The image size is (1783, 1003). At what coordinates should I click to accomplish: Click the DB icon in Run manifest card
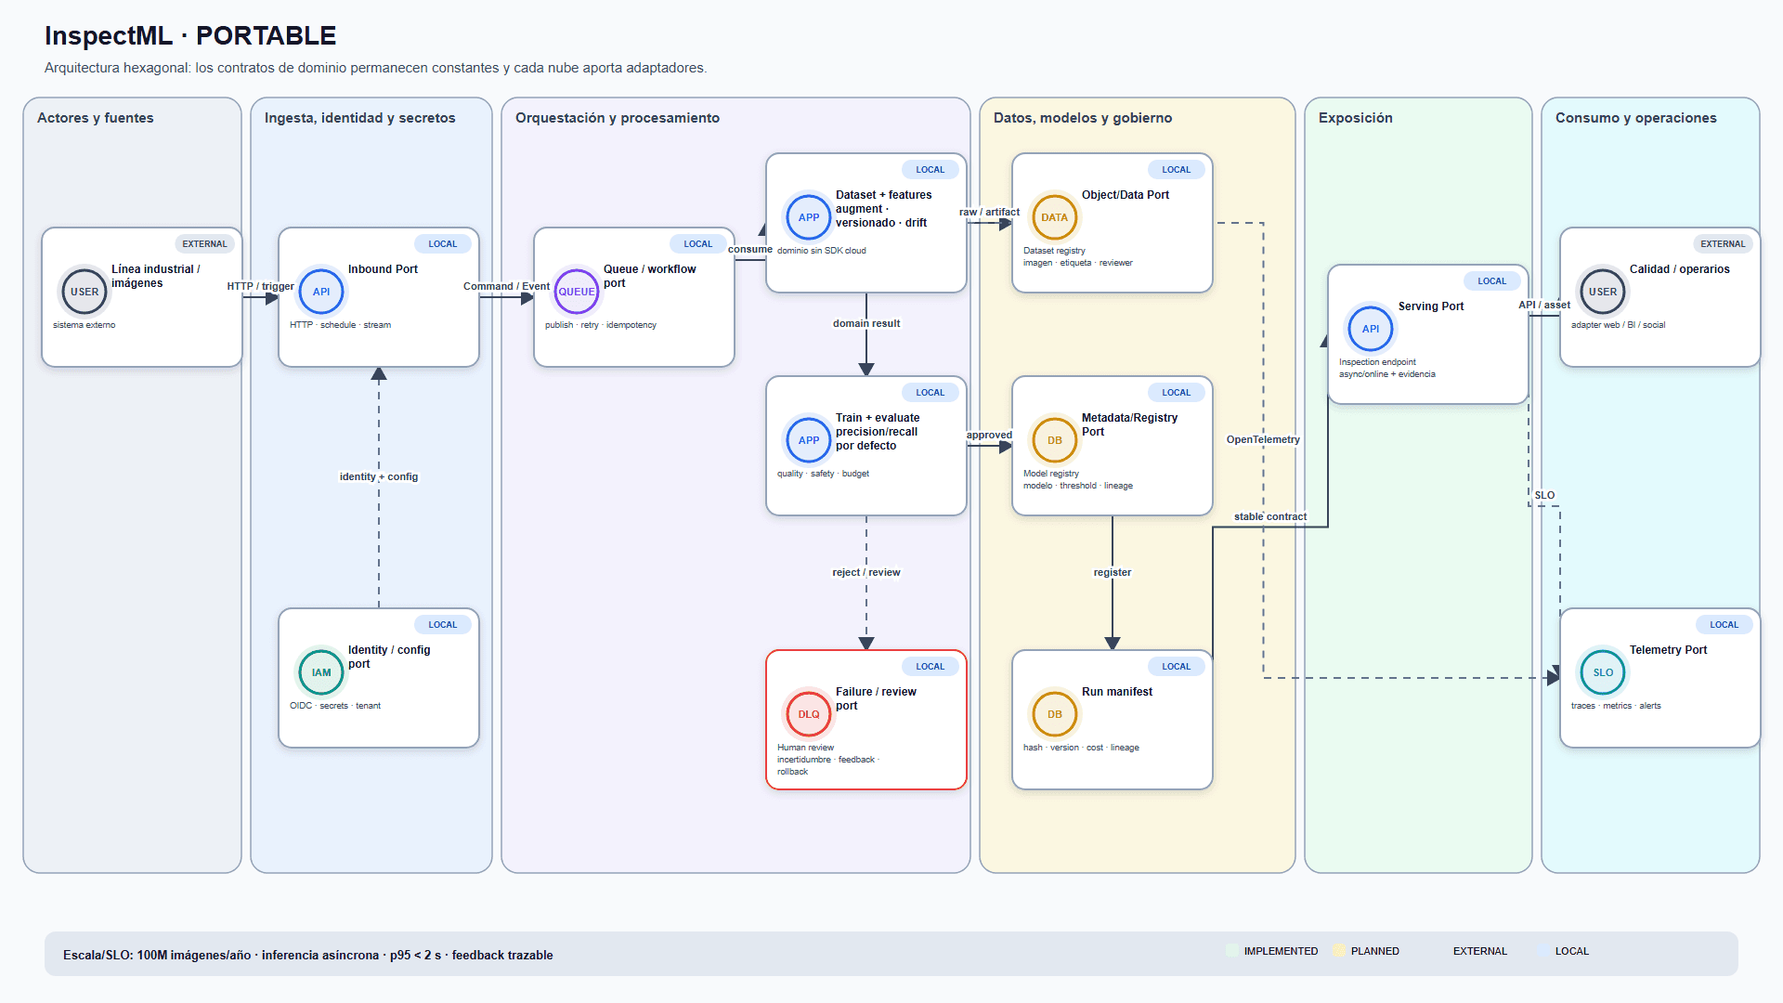pos(1055,714)
